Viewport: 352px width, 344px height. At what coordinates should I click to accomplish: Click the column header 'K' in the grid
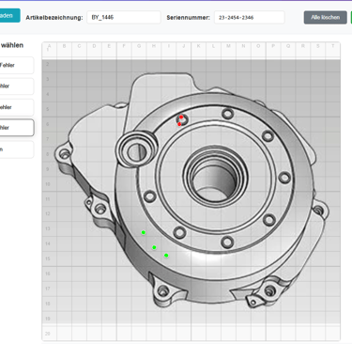tap(198, 46)
